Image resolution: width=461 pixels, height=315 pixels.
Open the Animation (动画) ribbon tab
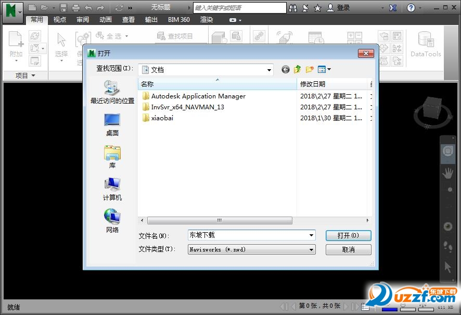pyautogui.click(x=106, y=19)
